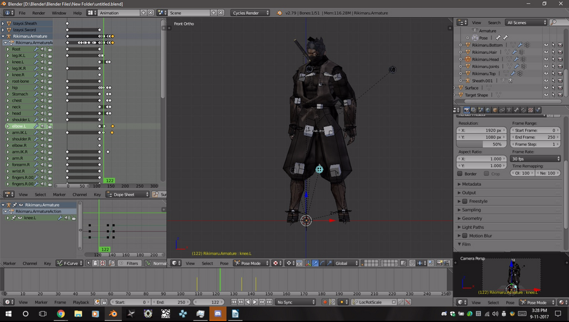
Task: Open the Texture properties tab checker icon
Action: (531, 110)
